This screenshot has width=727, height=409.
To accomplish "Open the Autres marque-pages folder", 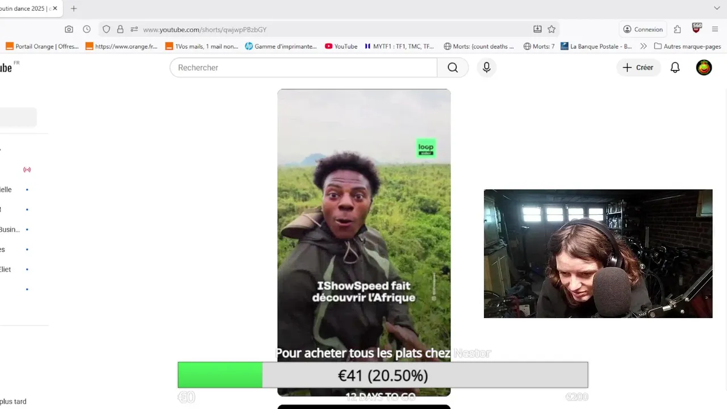I will pos(687,47).
